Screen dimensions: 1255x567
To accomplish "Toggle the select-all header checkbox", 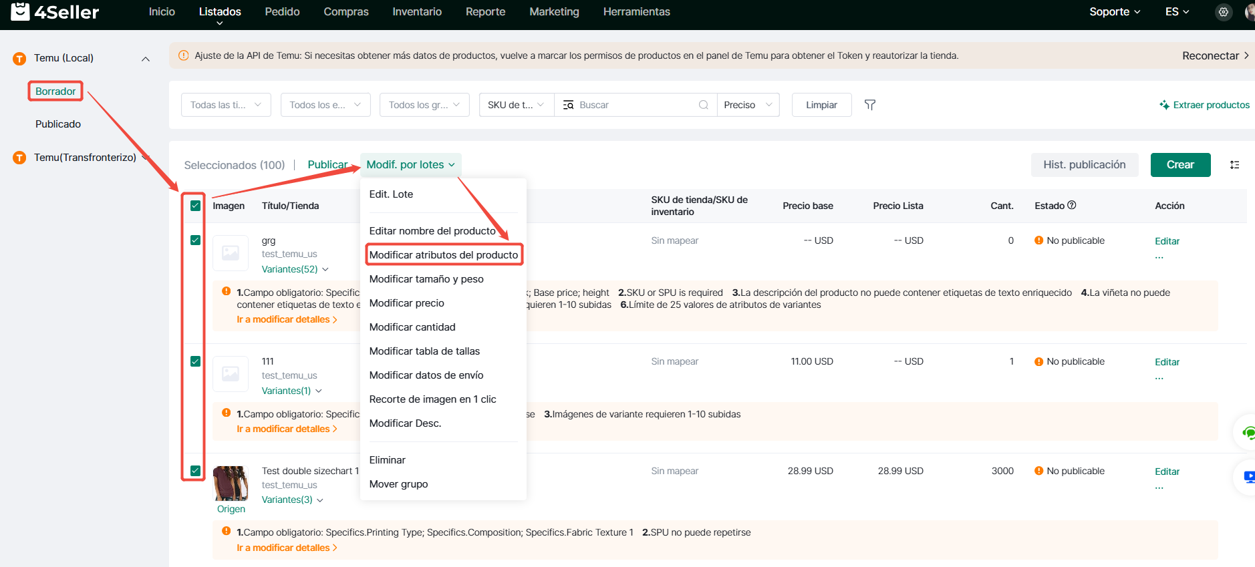I will 195,206.
